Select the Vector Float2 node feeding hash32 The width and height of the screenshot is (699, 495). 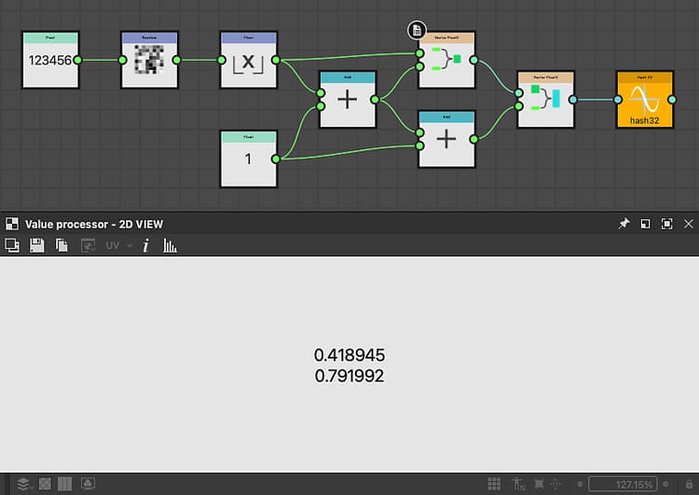click(545, 100)
